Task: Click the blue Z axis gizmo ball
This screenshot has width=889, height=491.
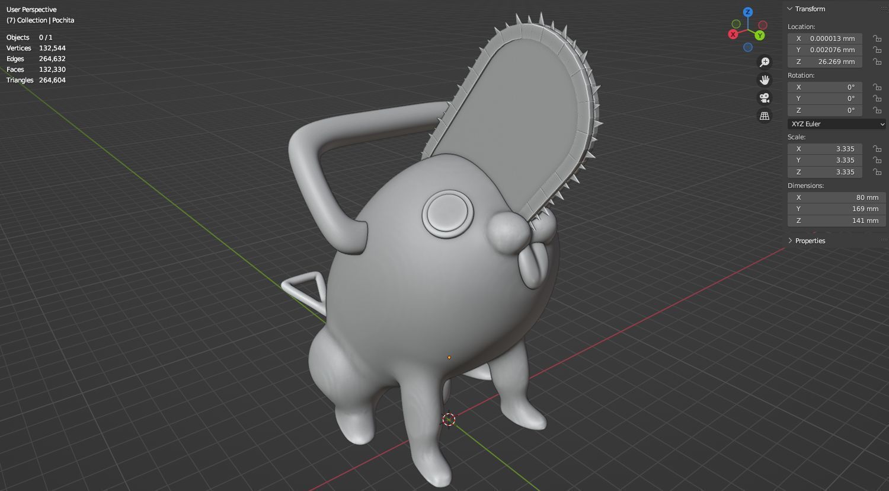Action: [x=748, y=12]
